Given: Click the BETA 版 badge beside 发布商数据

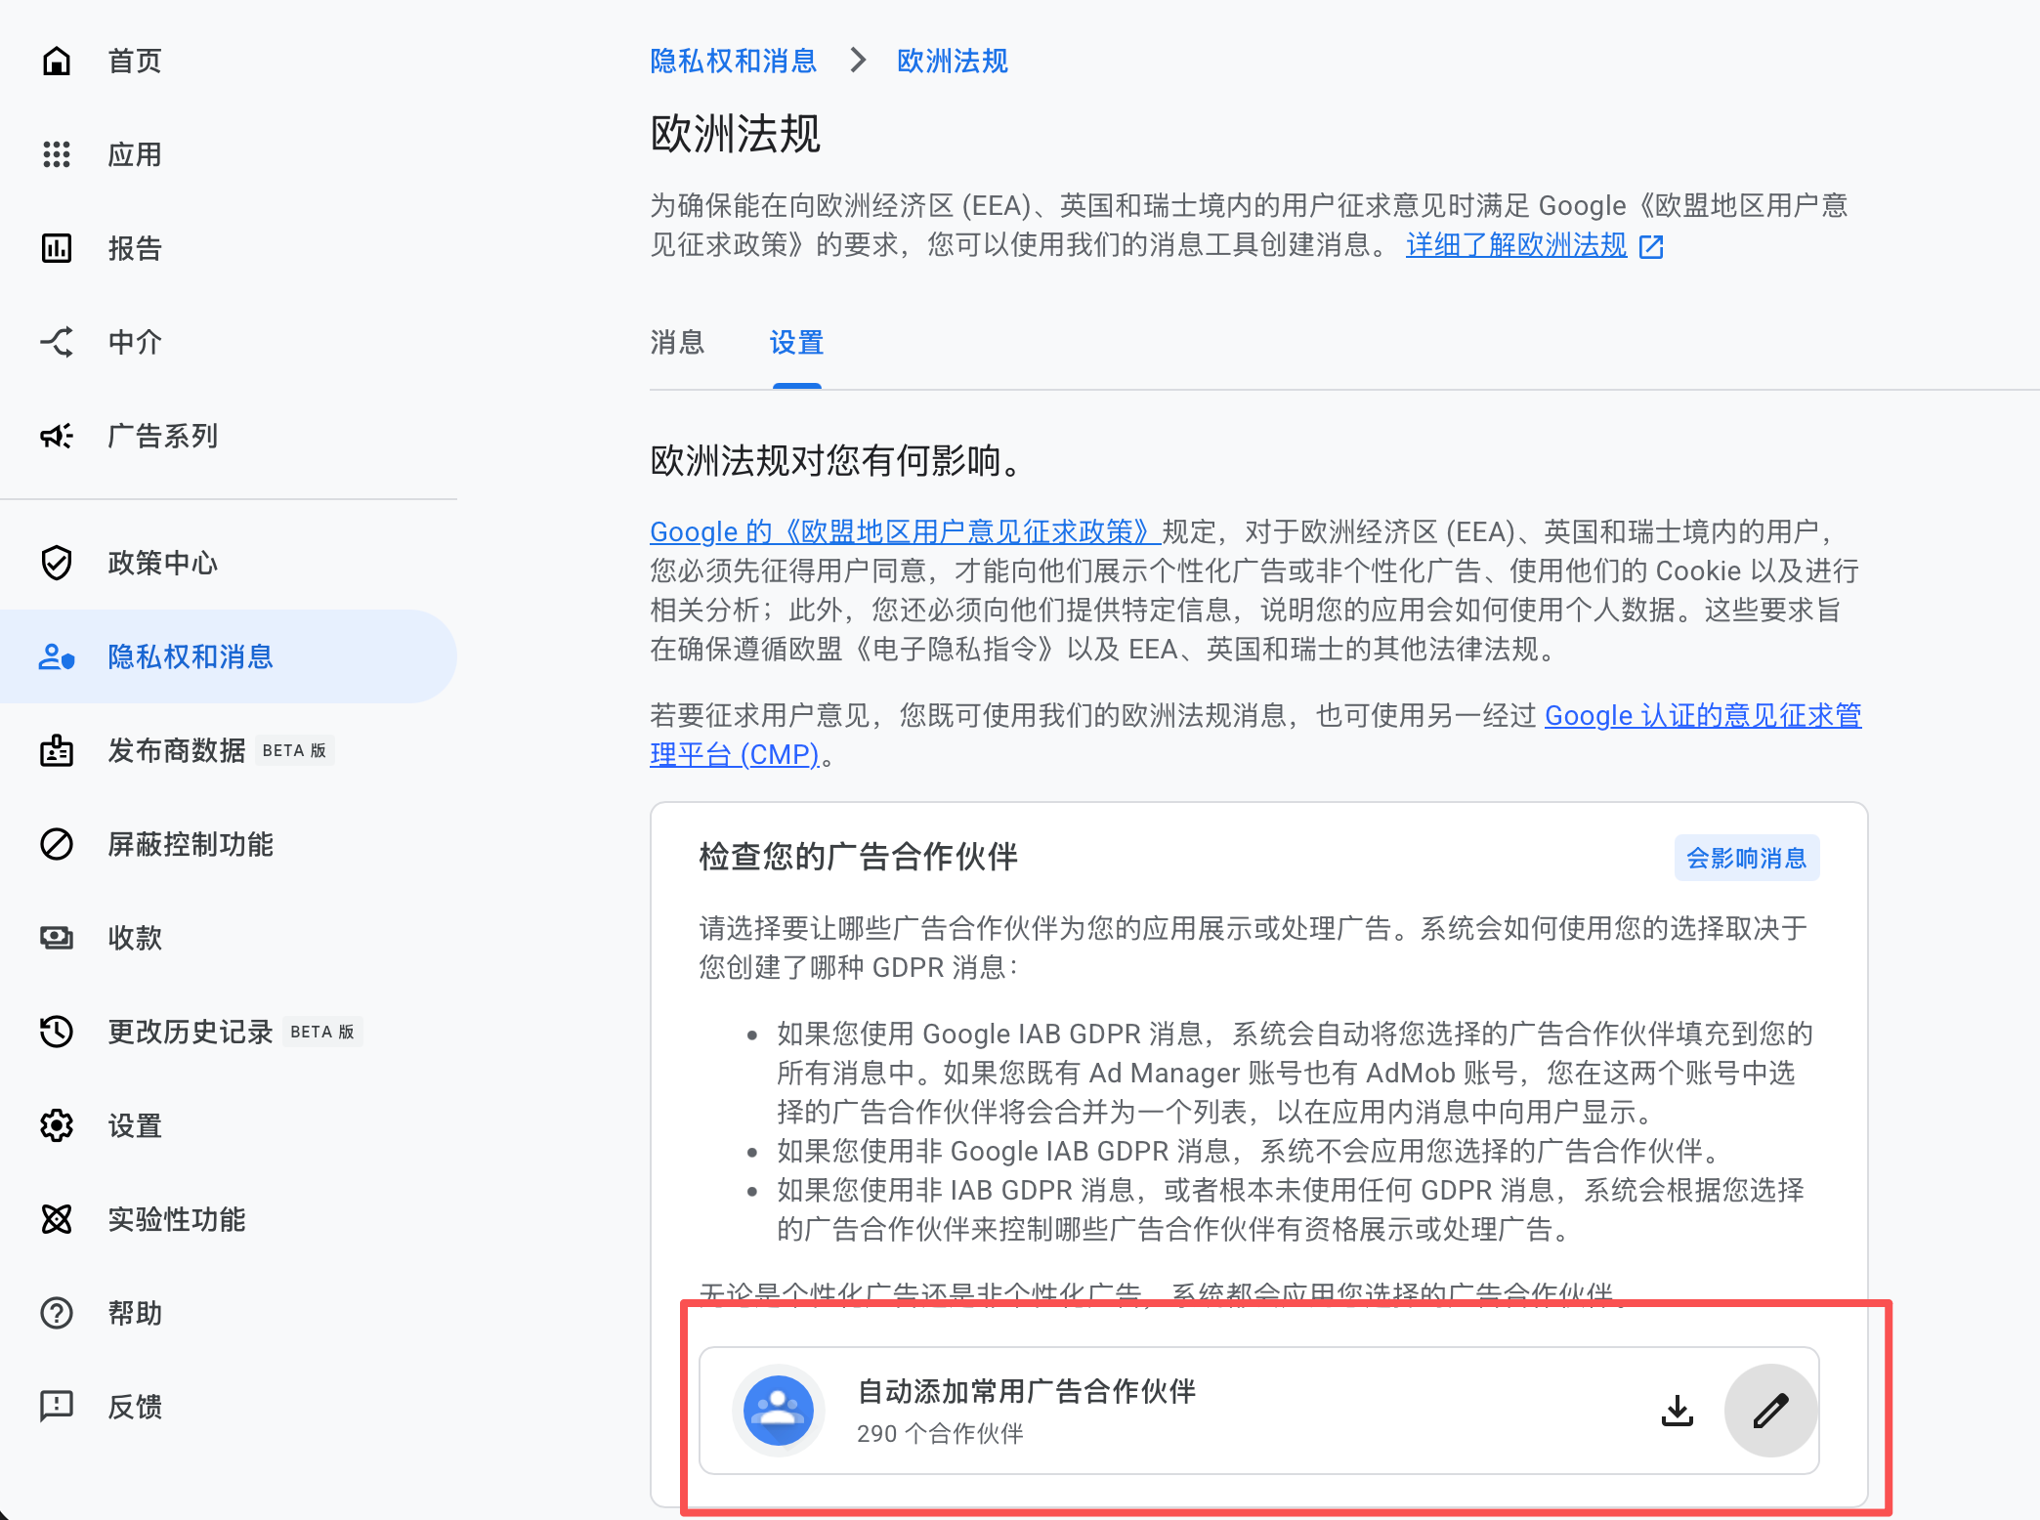Looking at the screenshot, I should click(294, 750).
